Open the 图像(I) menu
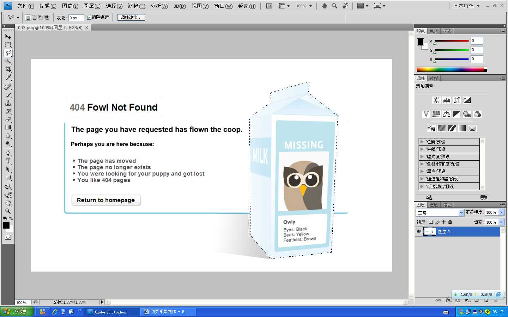The height and width of the screenshot is (317, 508). tap(70, 6)
